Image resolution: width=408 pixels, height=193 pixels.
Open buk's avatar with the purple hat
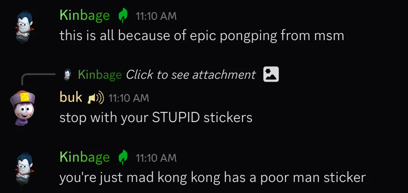point(23,108)
